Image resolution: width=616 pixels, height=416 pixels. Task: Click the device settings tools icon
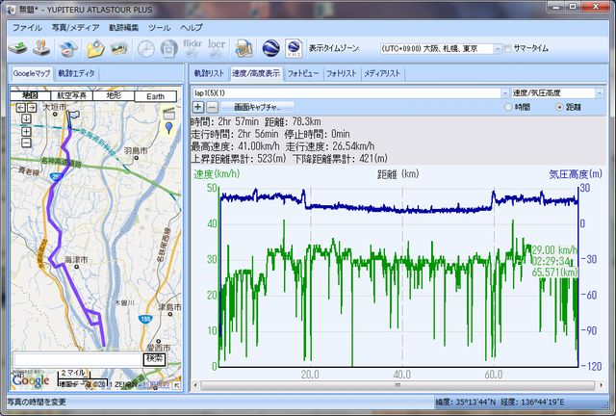pos(41,49)
